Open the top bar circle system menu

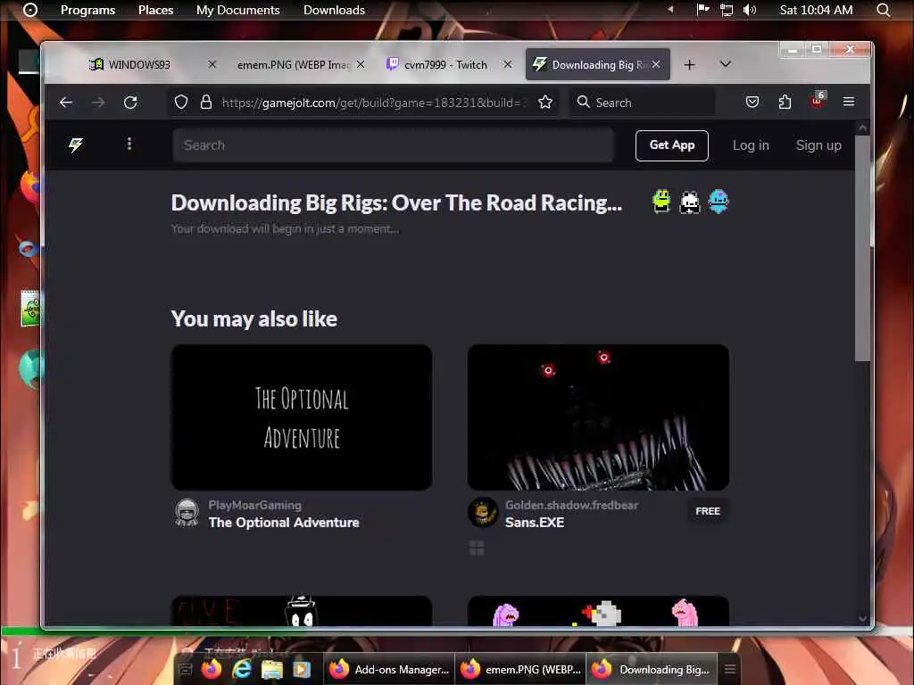pos(30,10)
